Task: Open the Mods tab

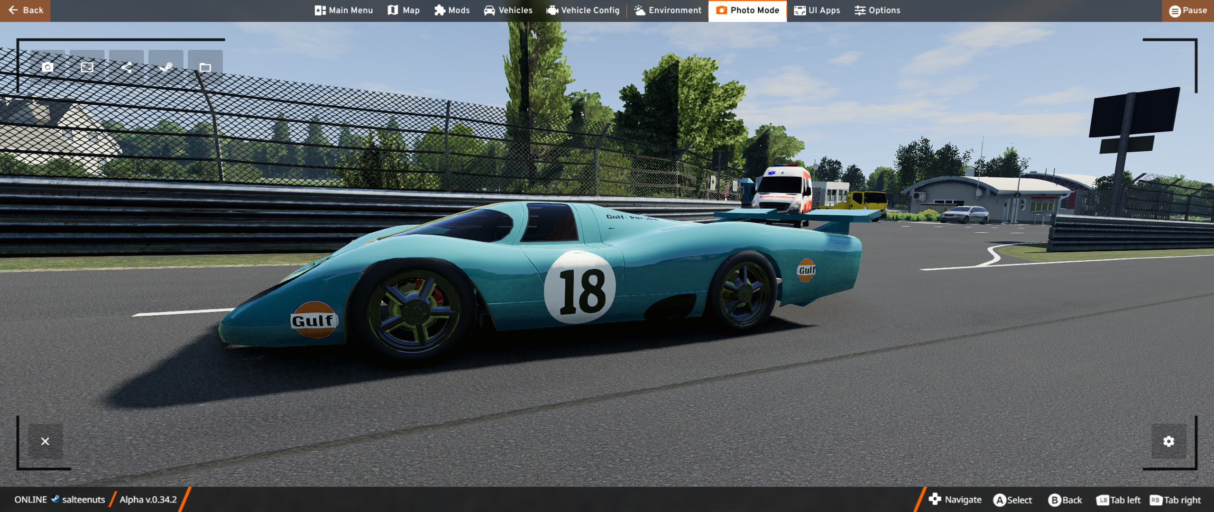Action: point(452,10)
